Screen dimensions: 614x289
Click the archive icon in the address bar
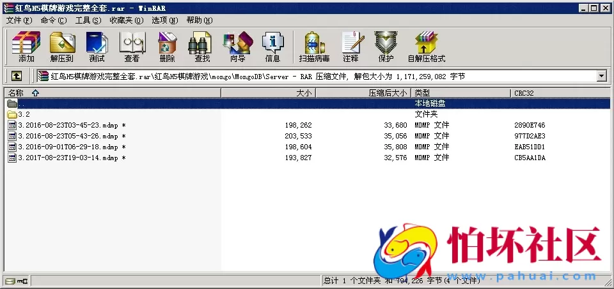pyautogui.click(x=43, y=76)
